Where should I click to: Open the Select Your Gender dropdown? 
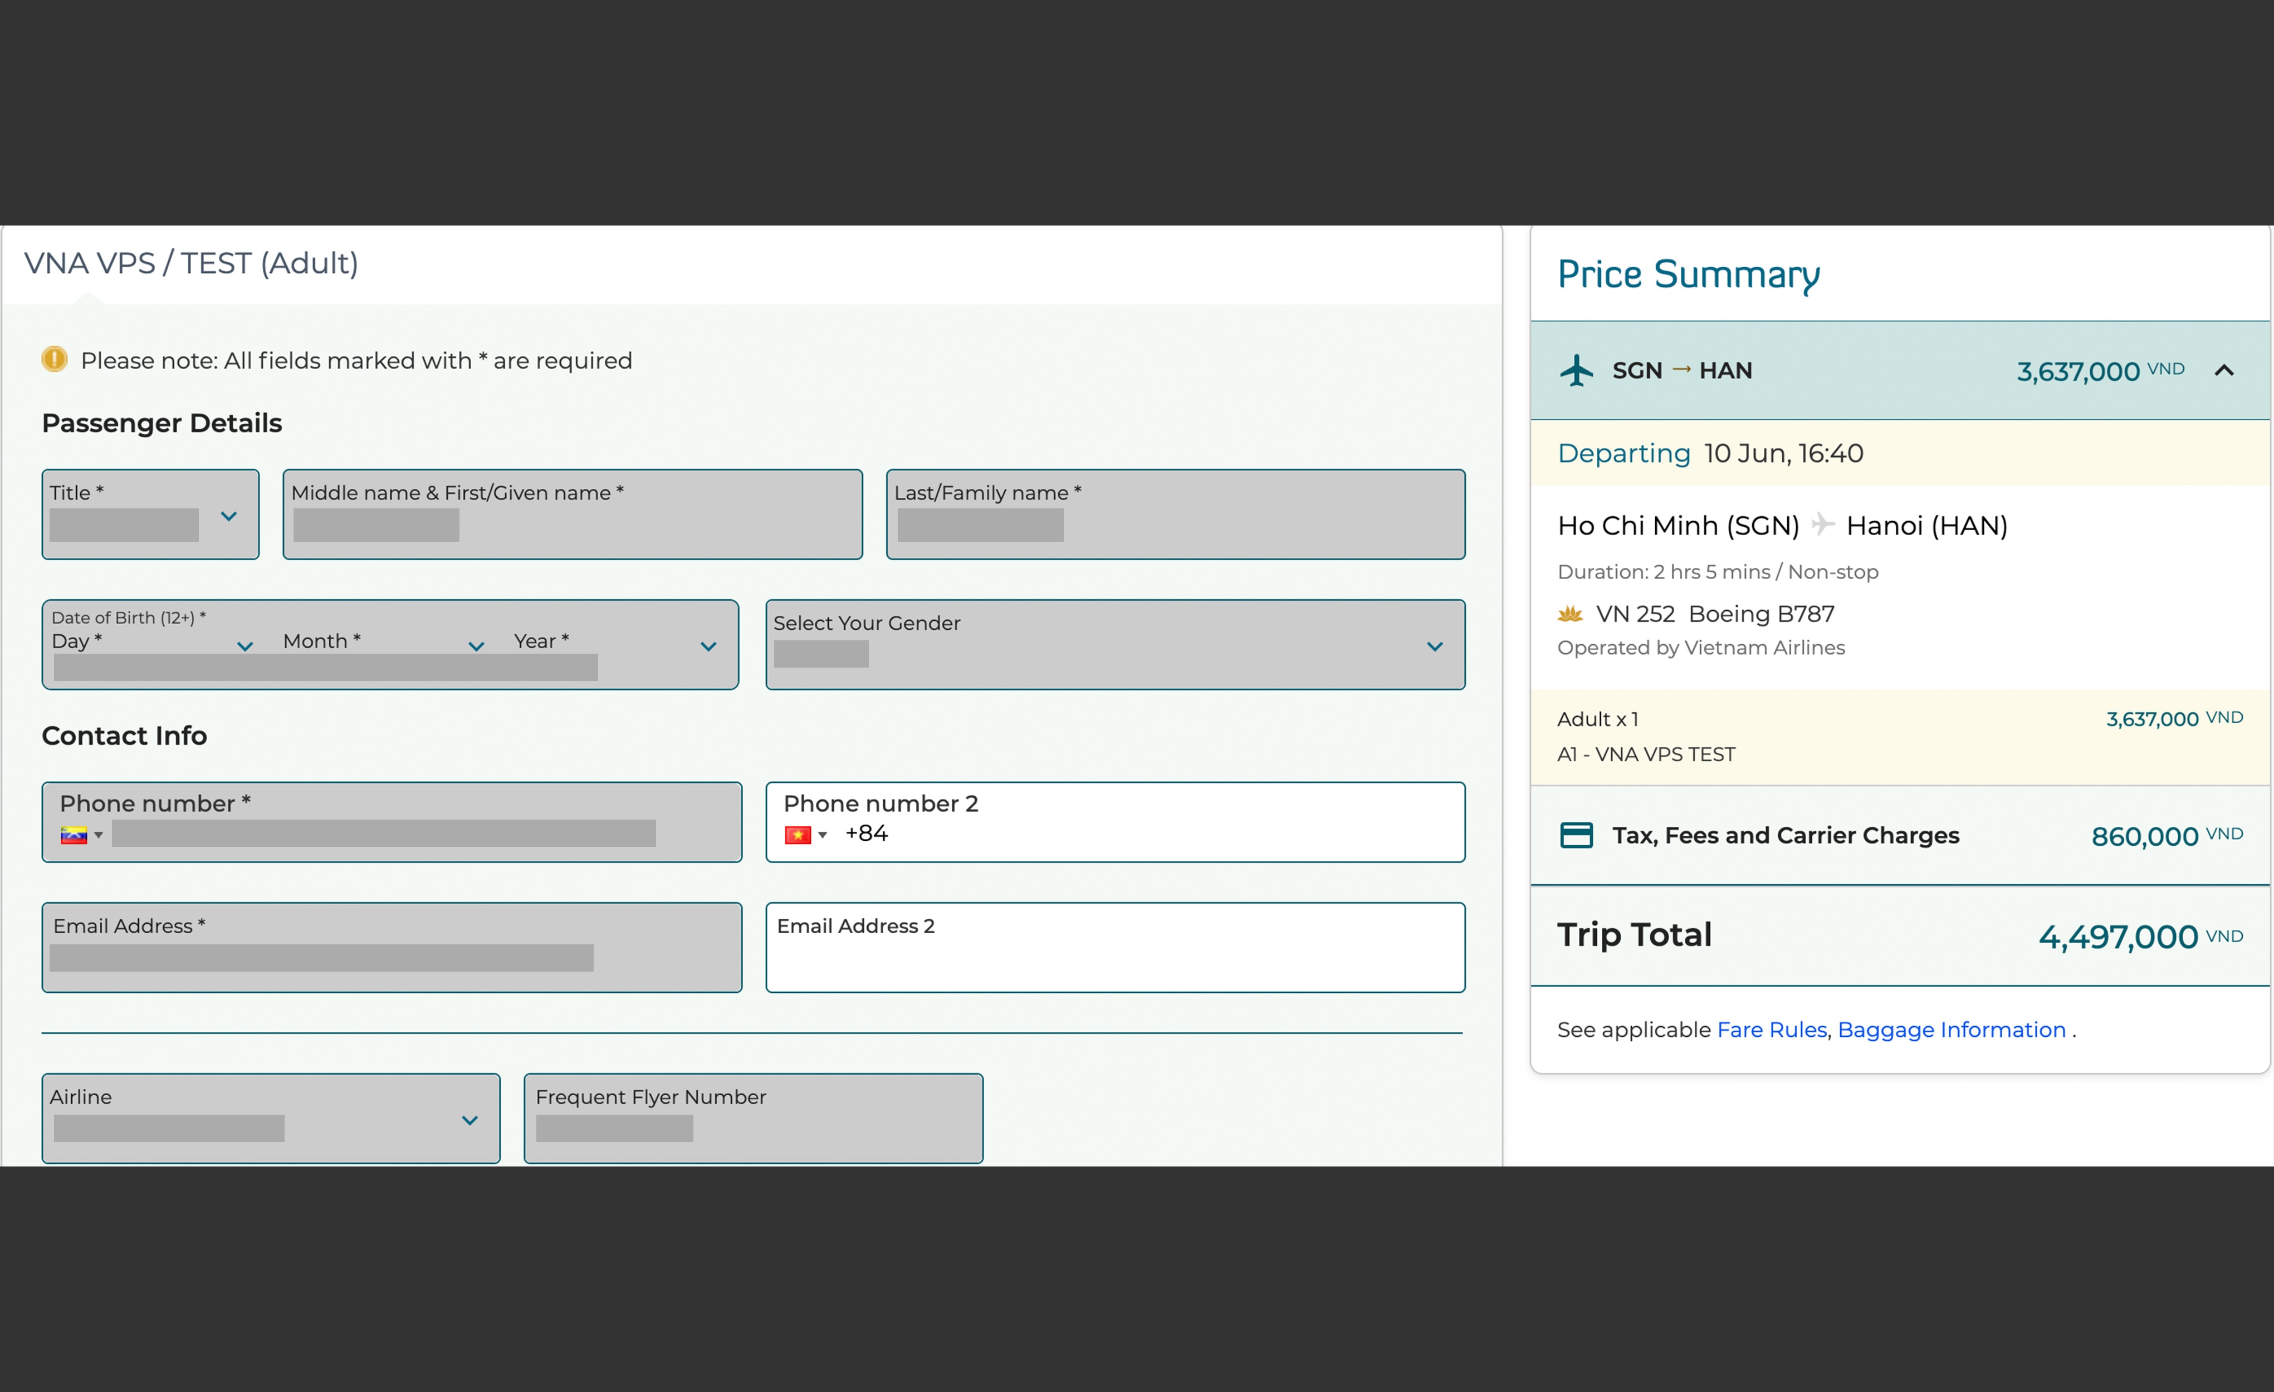click(x=1115, y=645)
